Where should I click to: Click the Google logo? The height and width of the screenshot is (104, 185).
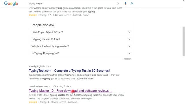pos(11,3)
